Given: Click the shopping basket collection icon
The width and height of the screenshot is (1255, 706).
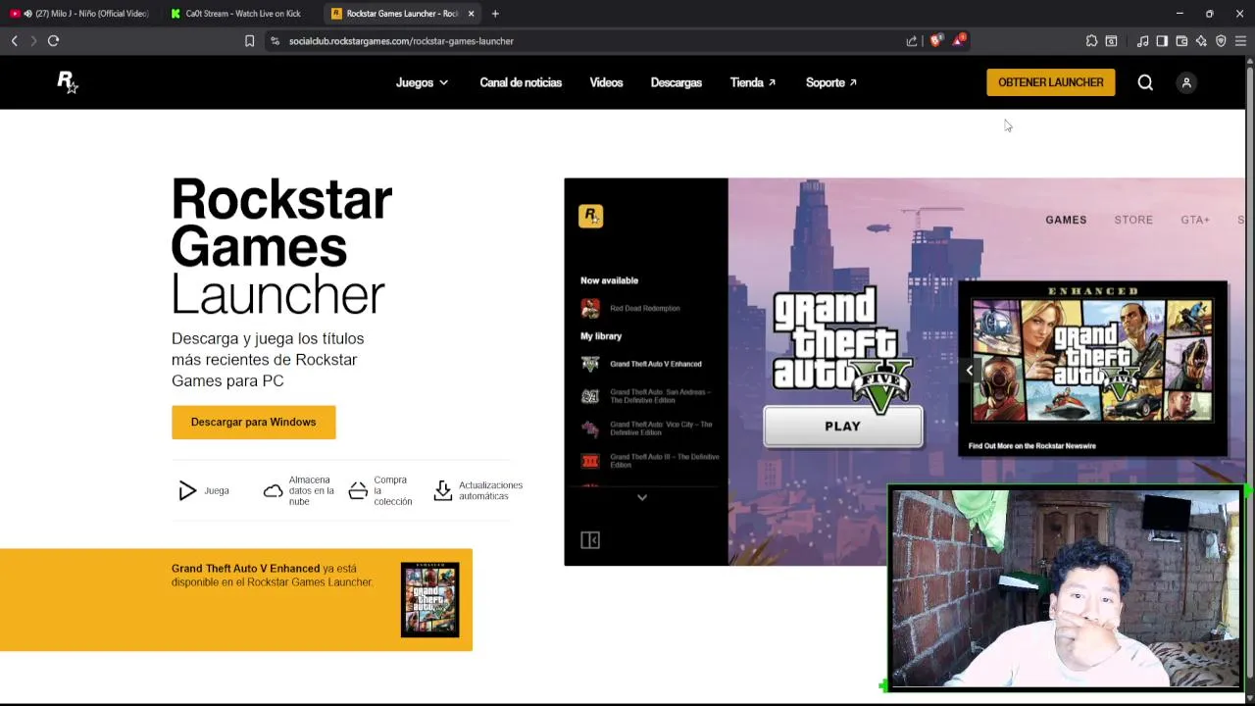Looking at the screenshot, I should tap(358, 490).
